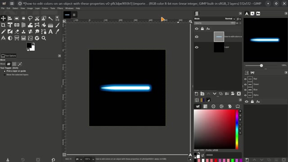Image resolution: width=288 pixels, height=162 pixels.
Task: Toggle Green channel visibility
Action: (x=245, y=84)
